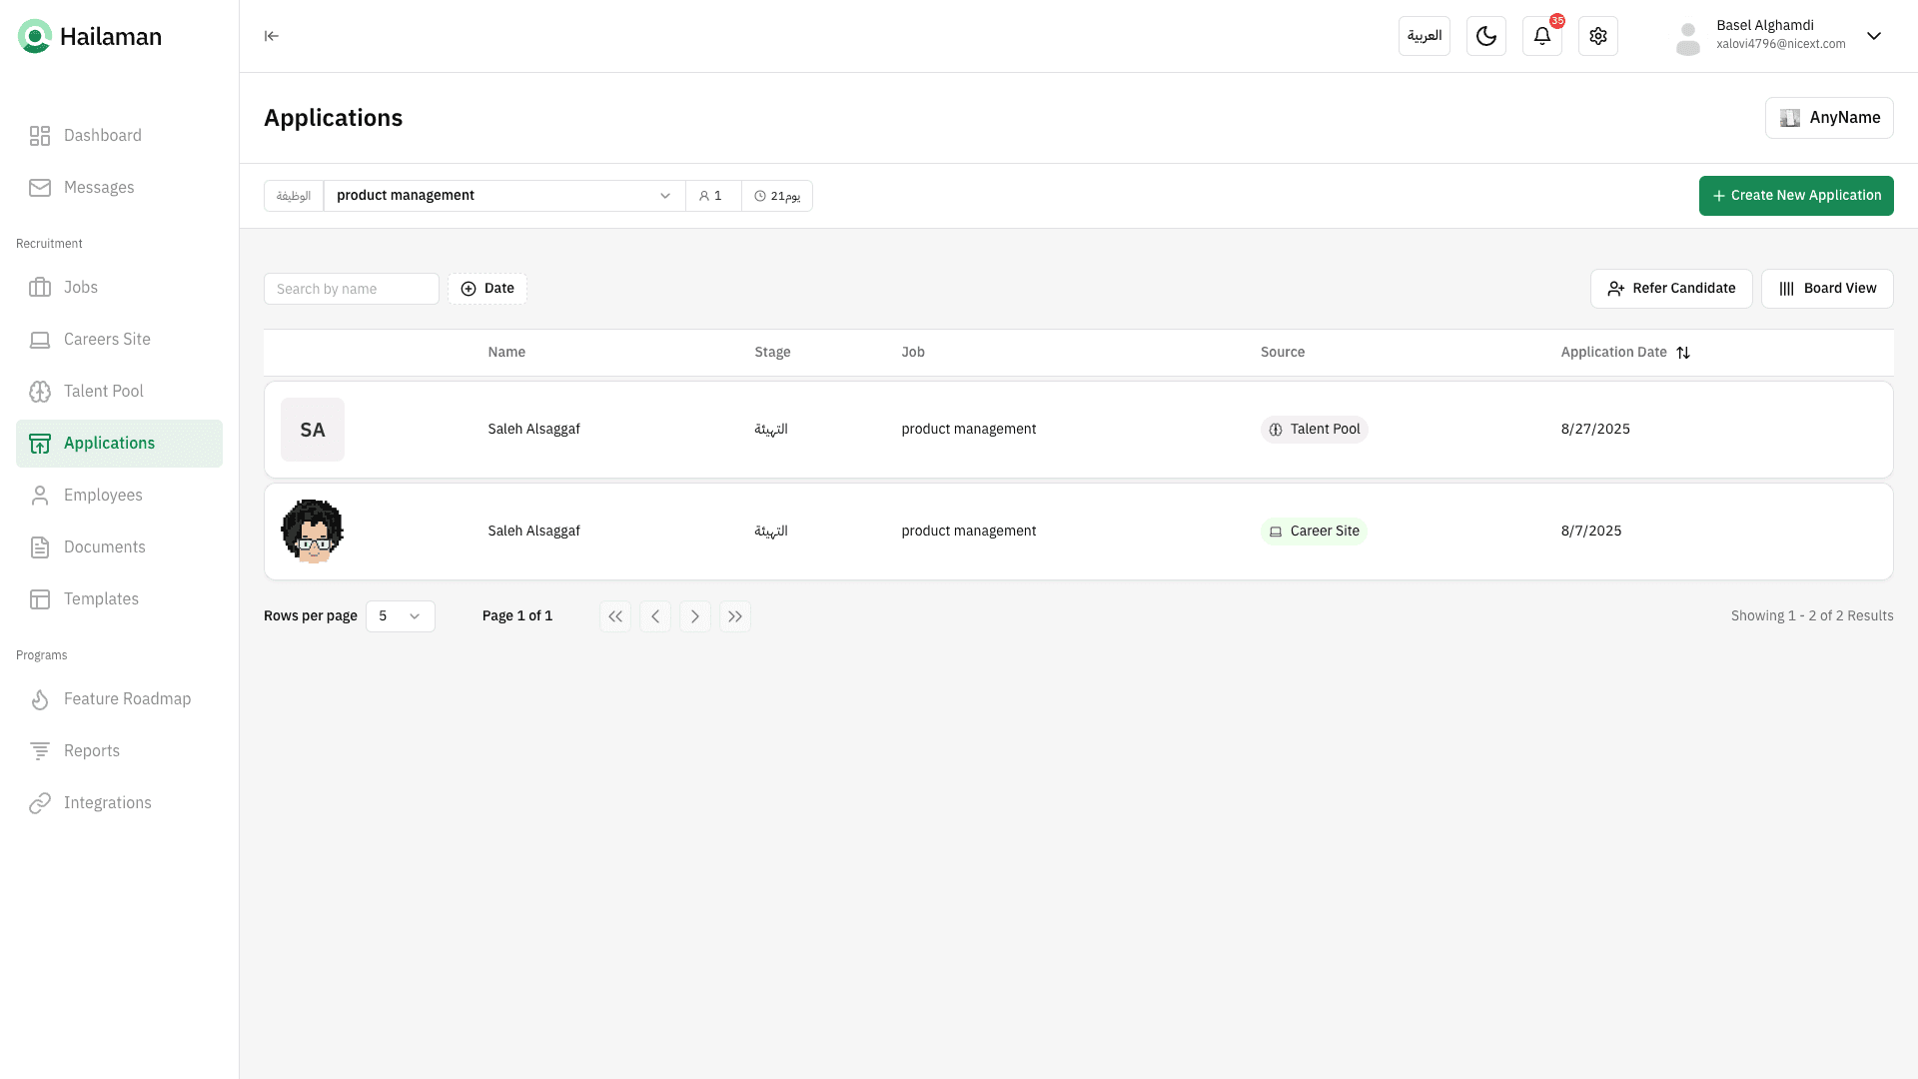This screenshot has height=1079, width=1918.
Task: Open Feature Roadmap in sidebar
Action: 127,699
